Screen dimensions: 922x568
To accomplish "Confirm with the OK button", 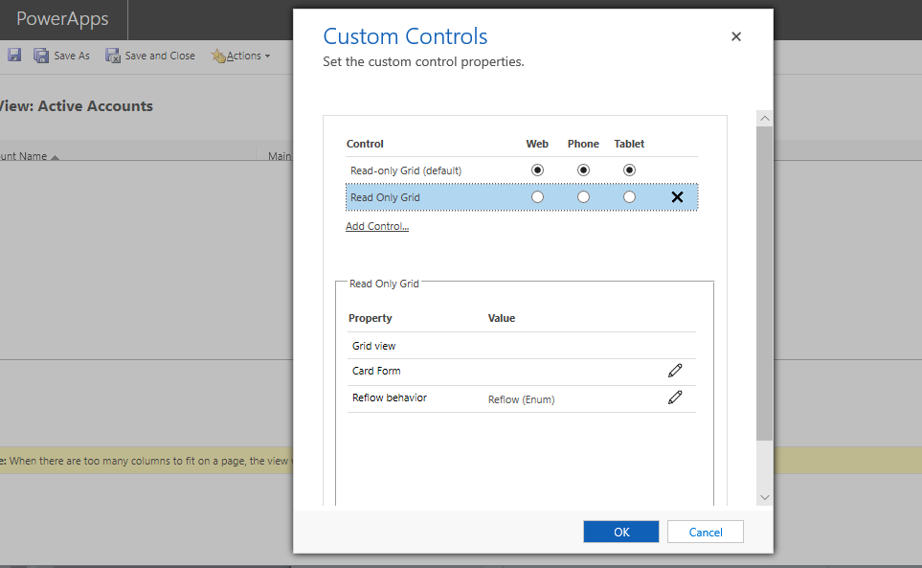I will point(621,532).
